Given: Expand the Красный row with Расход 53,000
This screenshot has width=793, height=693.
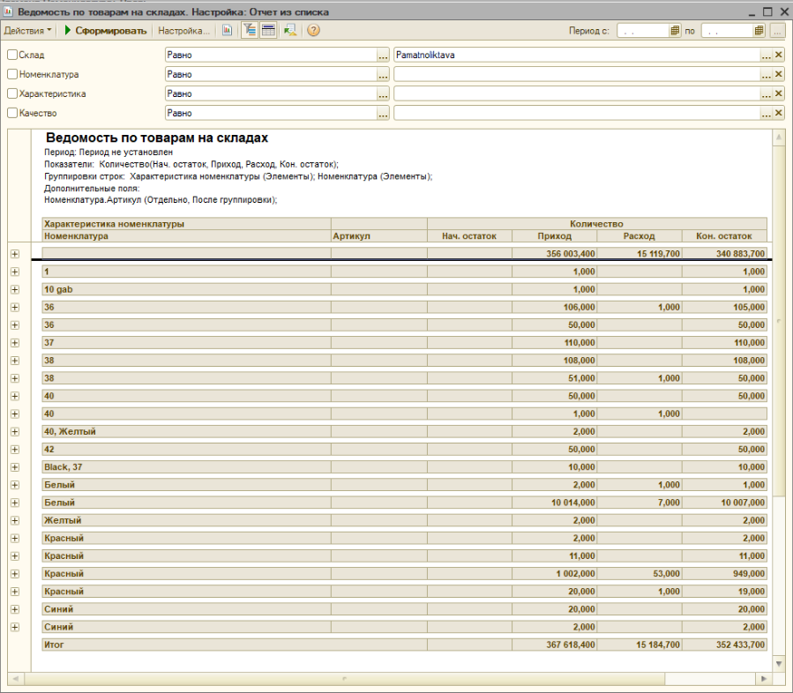Looking at the screenshot, I should point(15,574).
